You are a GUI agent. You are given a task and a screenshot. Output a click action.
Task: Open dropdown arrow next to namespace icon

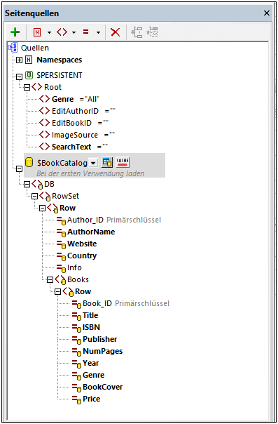[49, 33]
